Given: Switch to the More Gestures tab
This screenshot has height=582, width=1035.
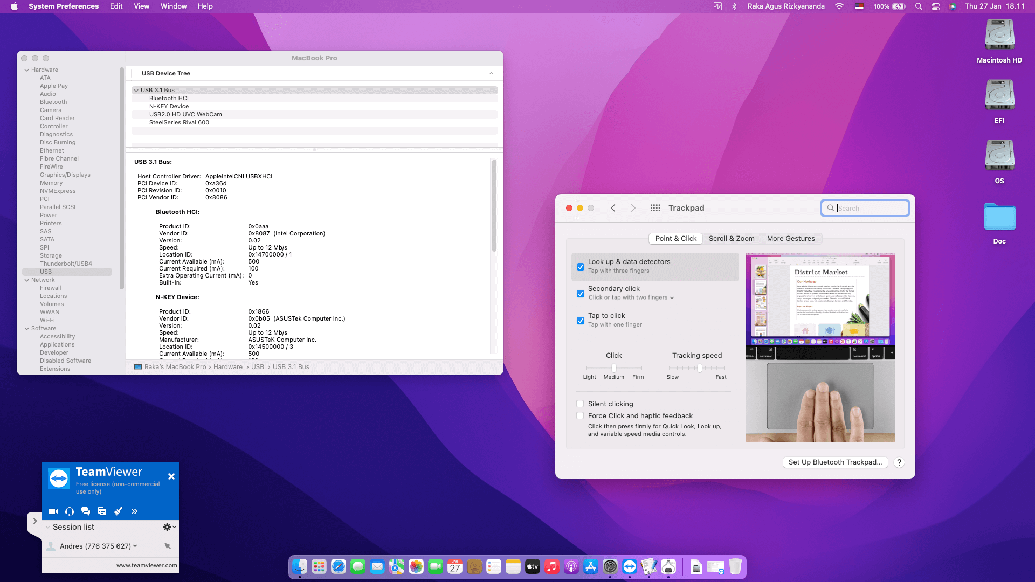Looking at the screenshot, I should (x=790, y=239).
